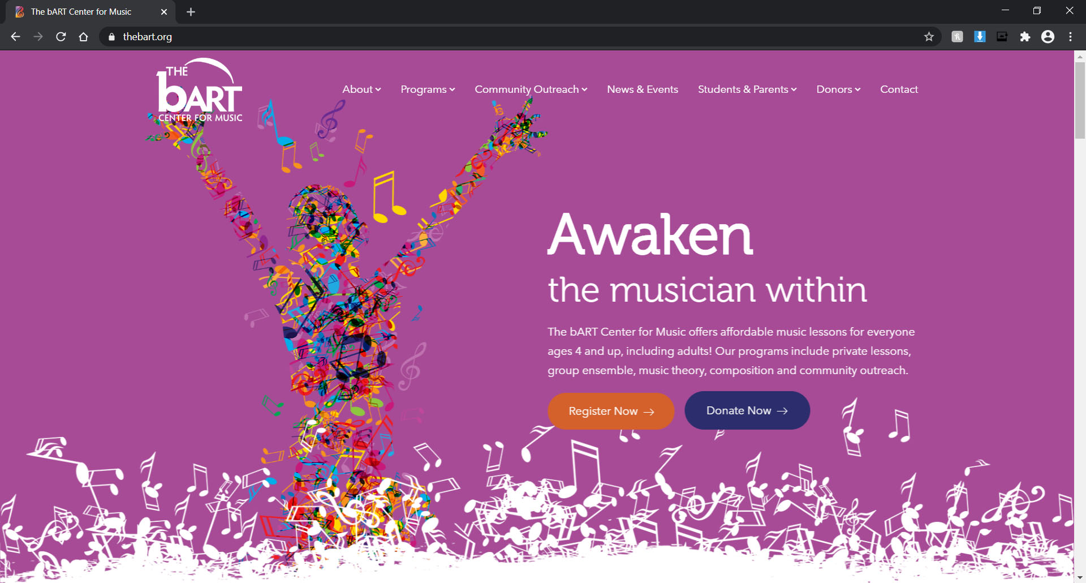Open the user profile avatar icon
The height and width of the screenshot is (583, 1086).
tap(1048, 37)
